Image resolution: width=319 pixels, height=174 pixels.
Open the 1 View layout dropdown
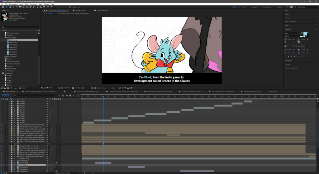(x=114, y=88)
